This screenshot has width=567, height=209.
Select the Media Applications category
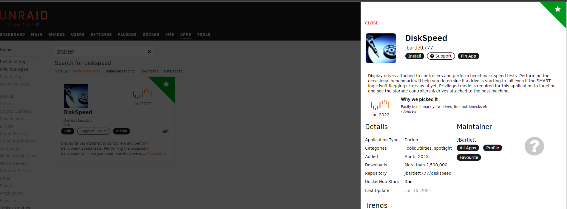point(19,156)
